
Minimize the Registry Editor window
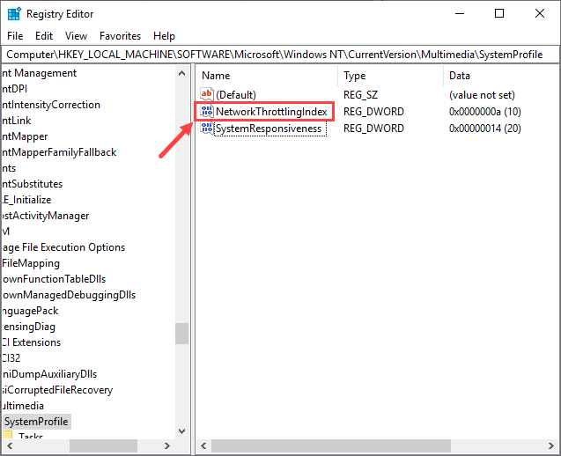coord(460,13)
